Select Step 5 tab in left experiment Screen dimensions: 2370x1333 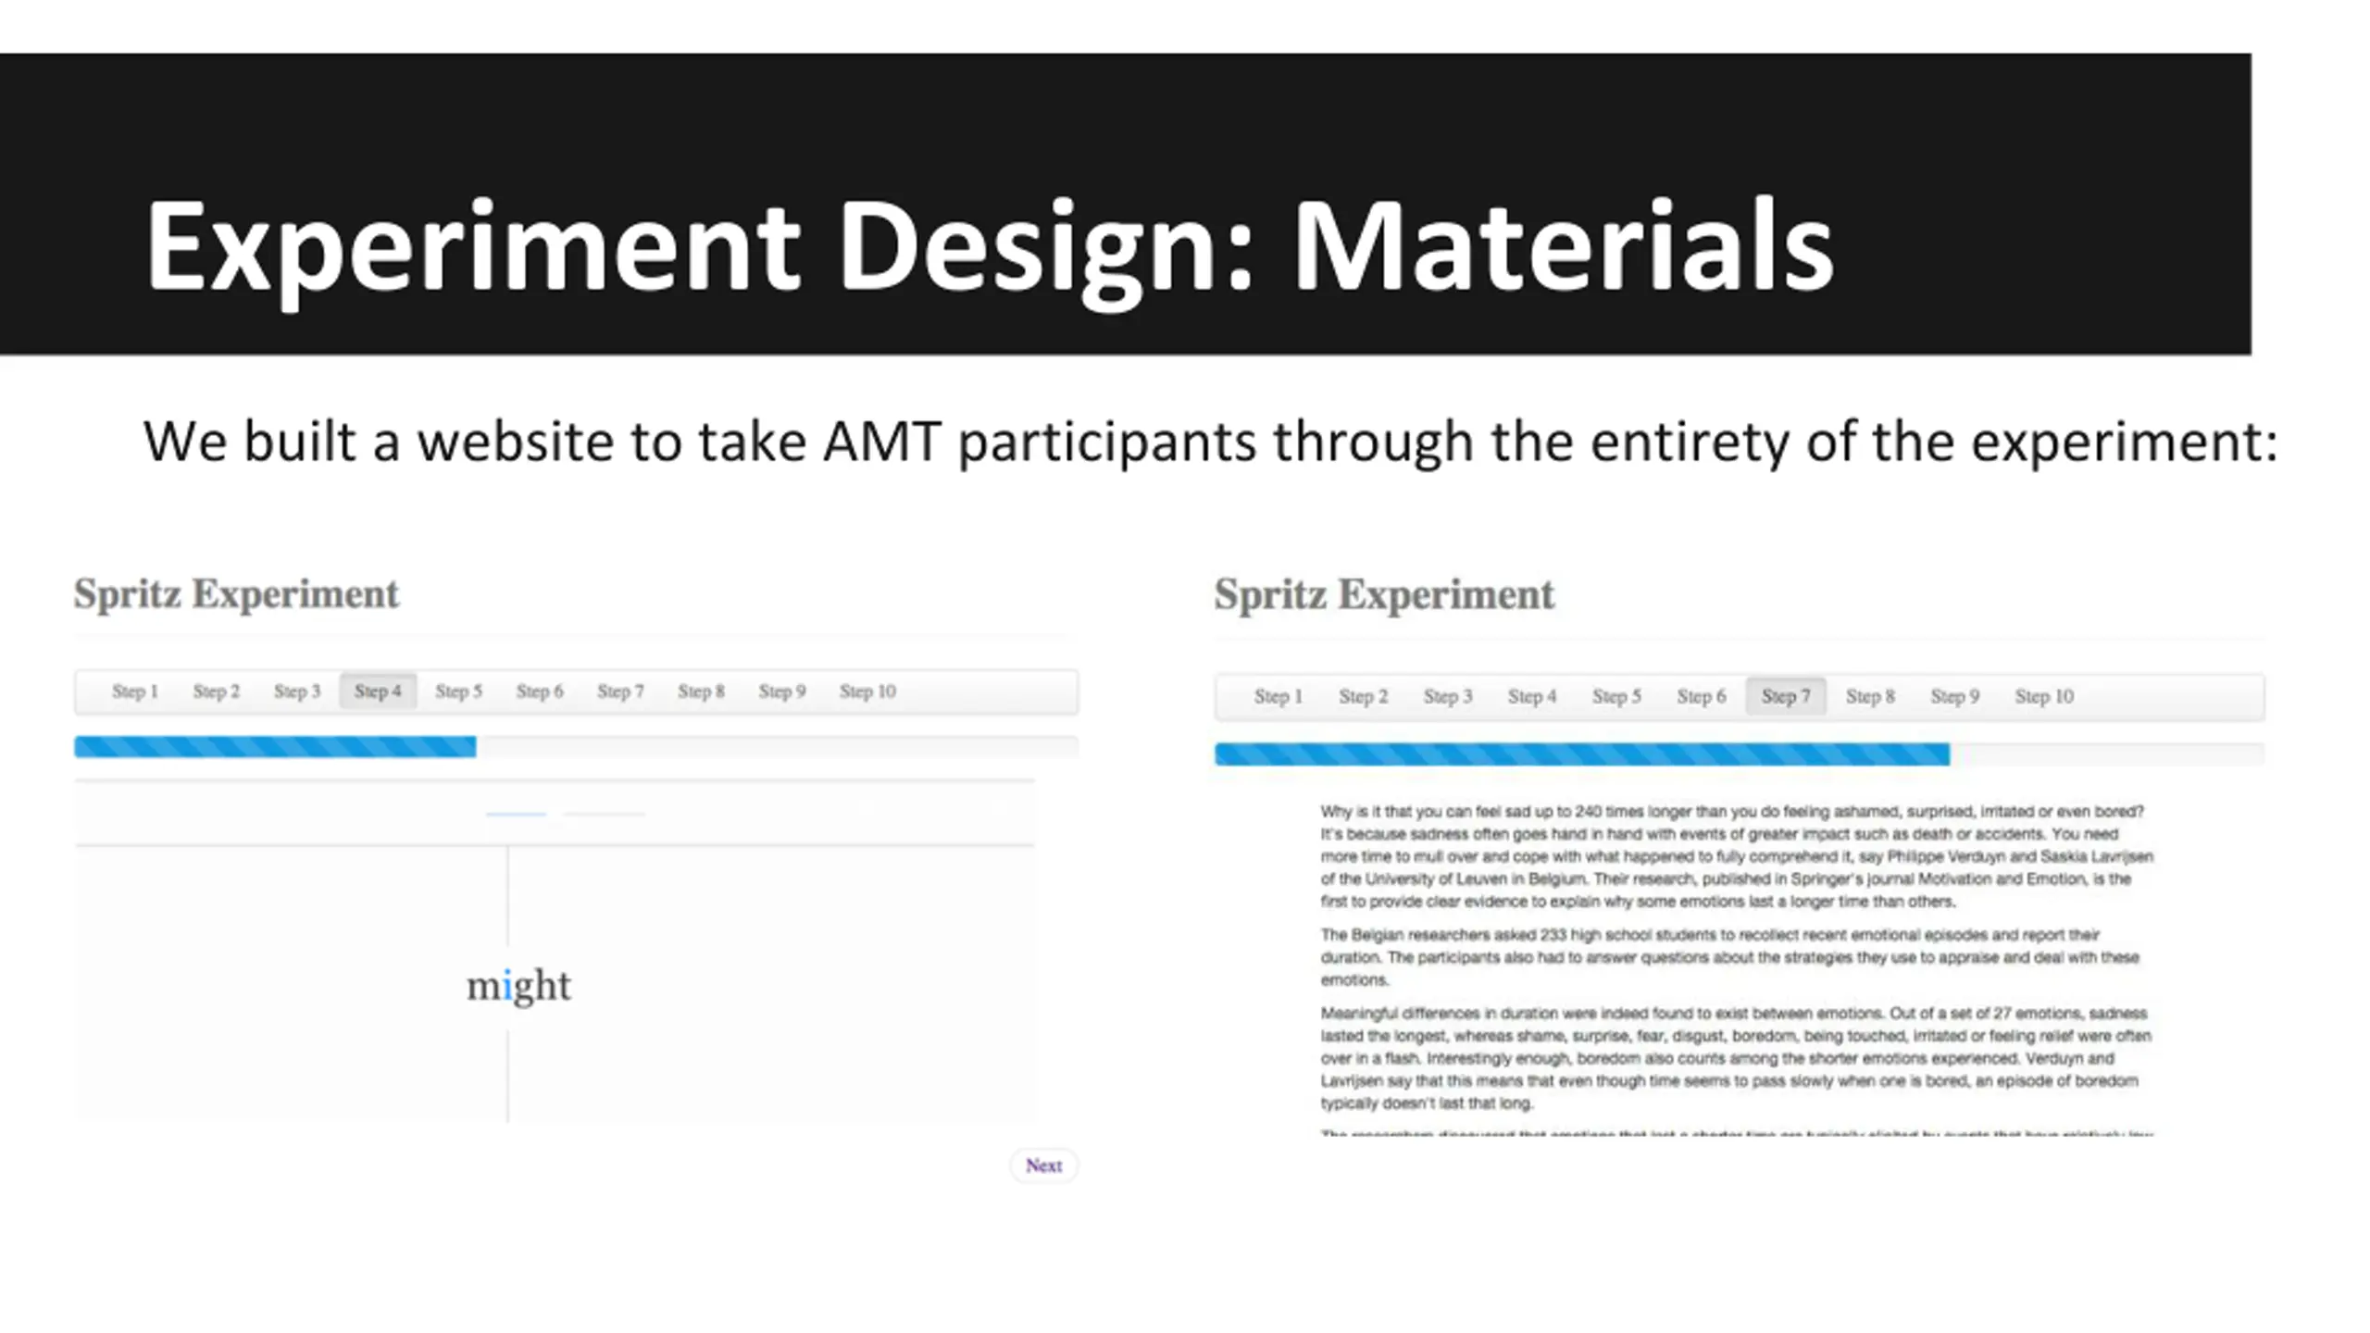[458, 691]
